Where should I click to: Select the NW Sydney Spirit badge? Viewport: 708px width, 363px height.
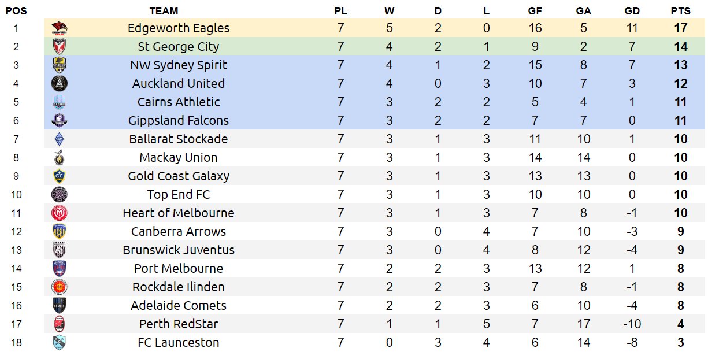tap(60, 65)
